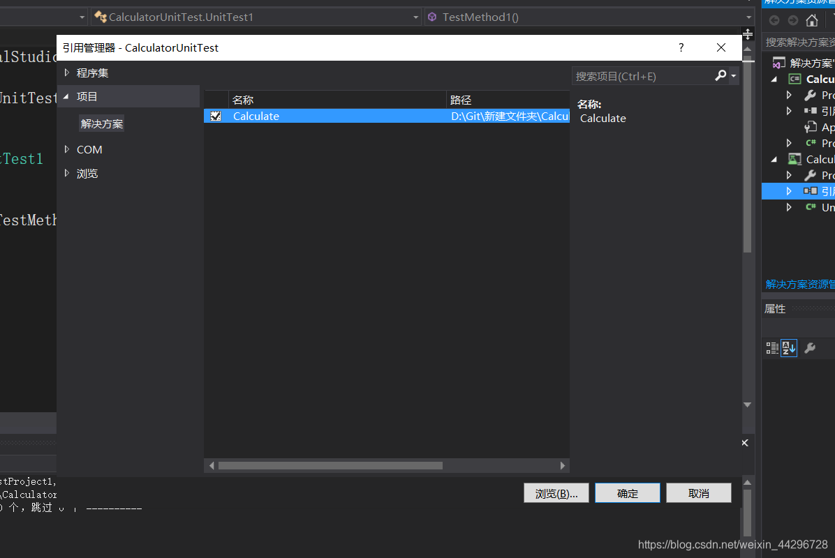The image size is (835, 558).
Task: Click the Solution Explorer home icon
Action: (x=811, y=20)
